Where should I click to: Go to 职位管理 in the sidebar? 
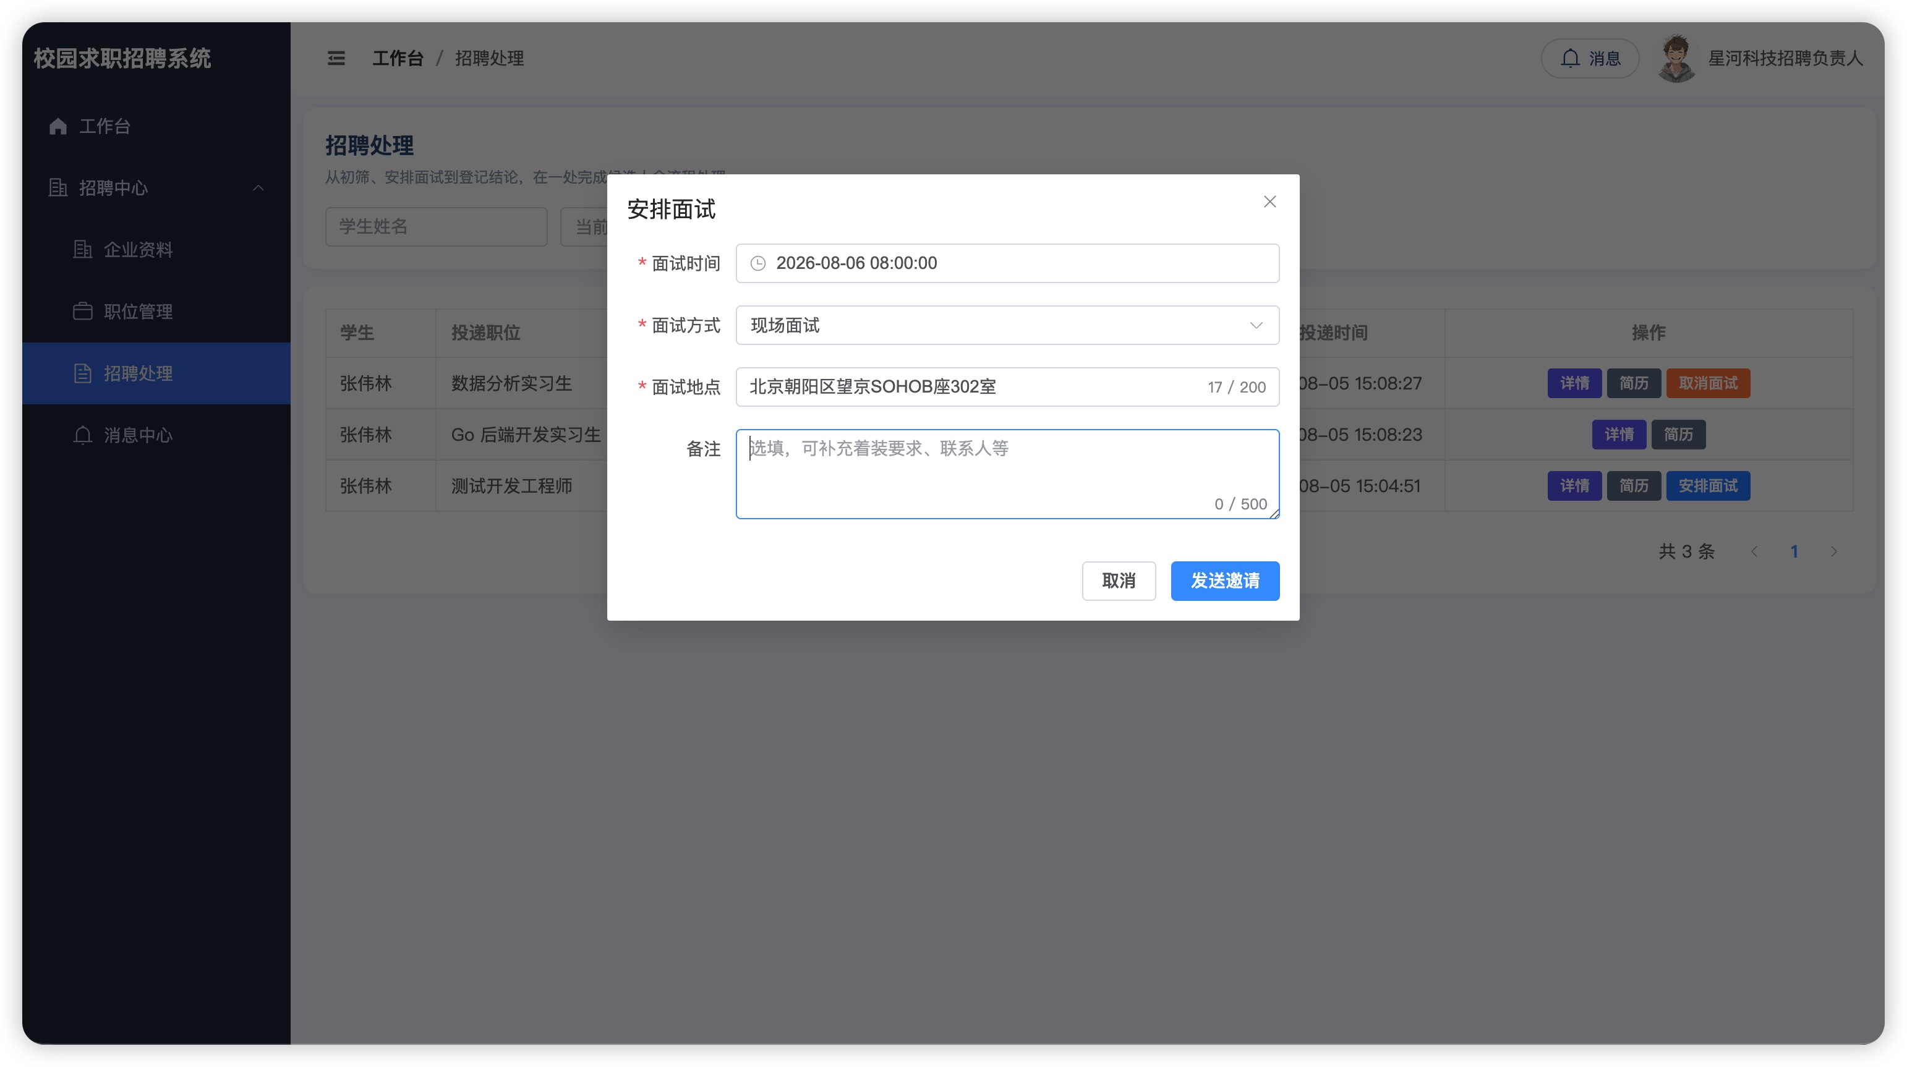(156, 312)
